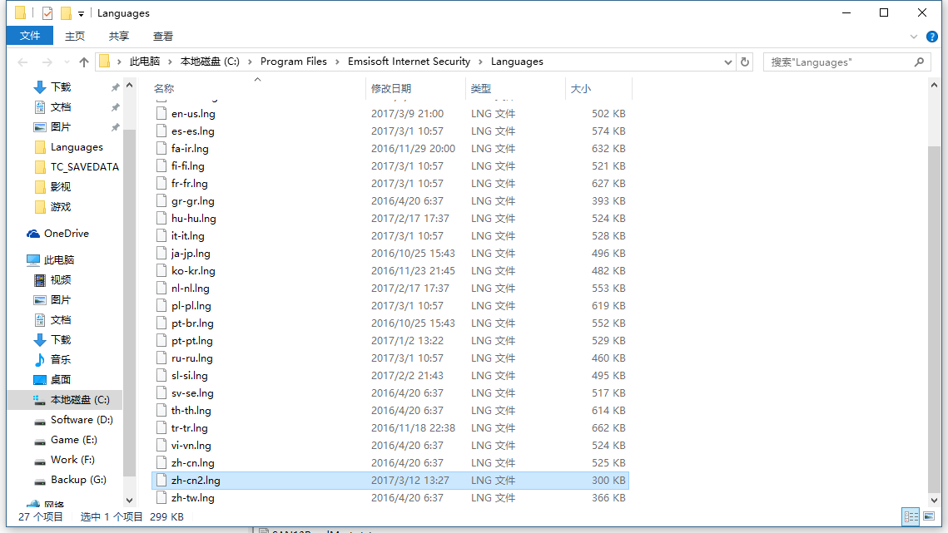This screenshot has width=948, height=533.
Task: Select Software (D:) drive
Action: point(82,419)
